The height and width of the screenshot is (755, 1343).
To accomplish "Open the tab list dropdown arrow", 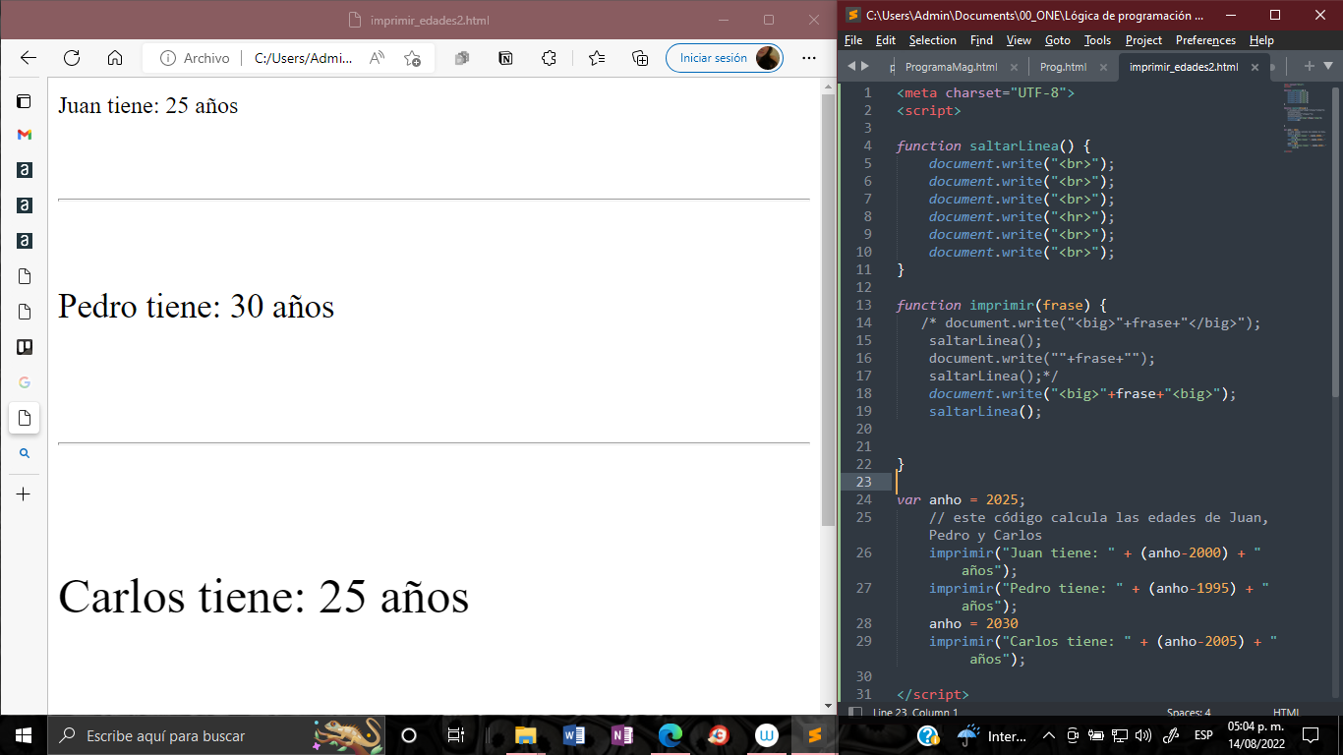I will click(1328, 66).
